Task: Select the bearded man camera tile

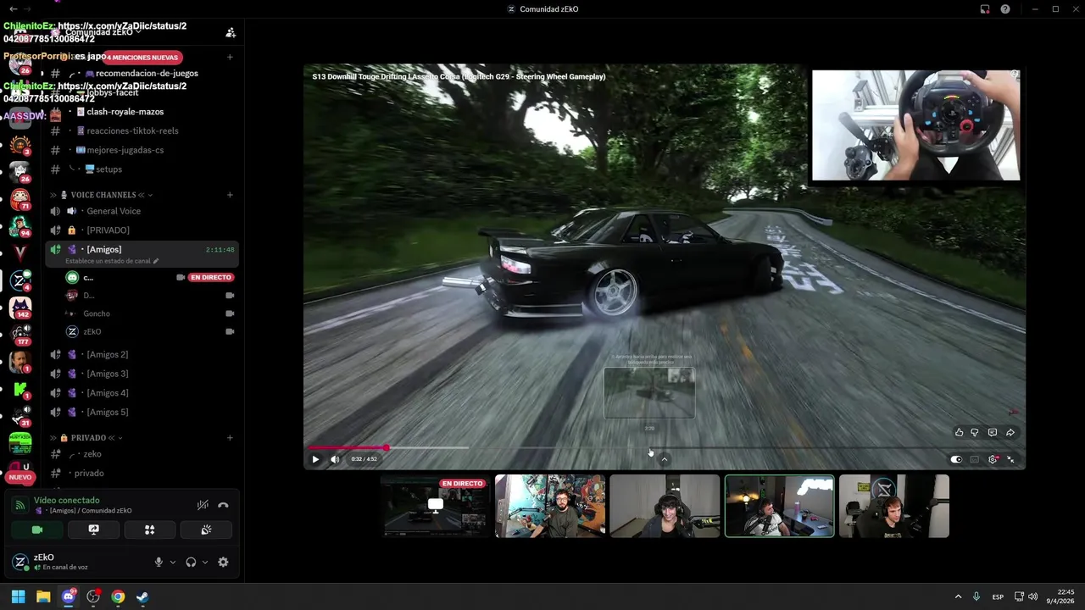Action: (550, 506)
